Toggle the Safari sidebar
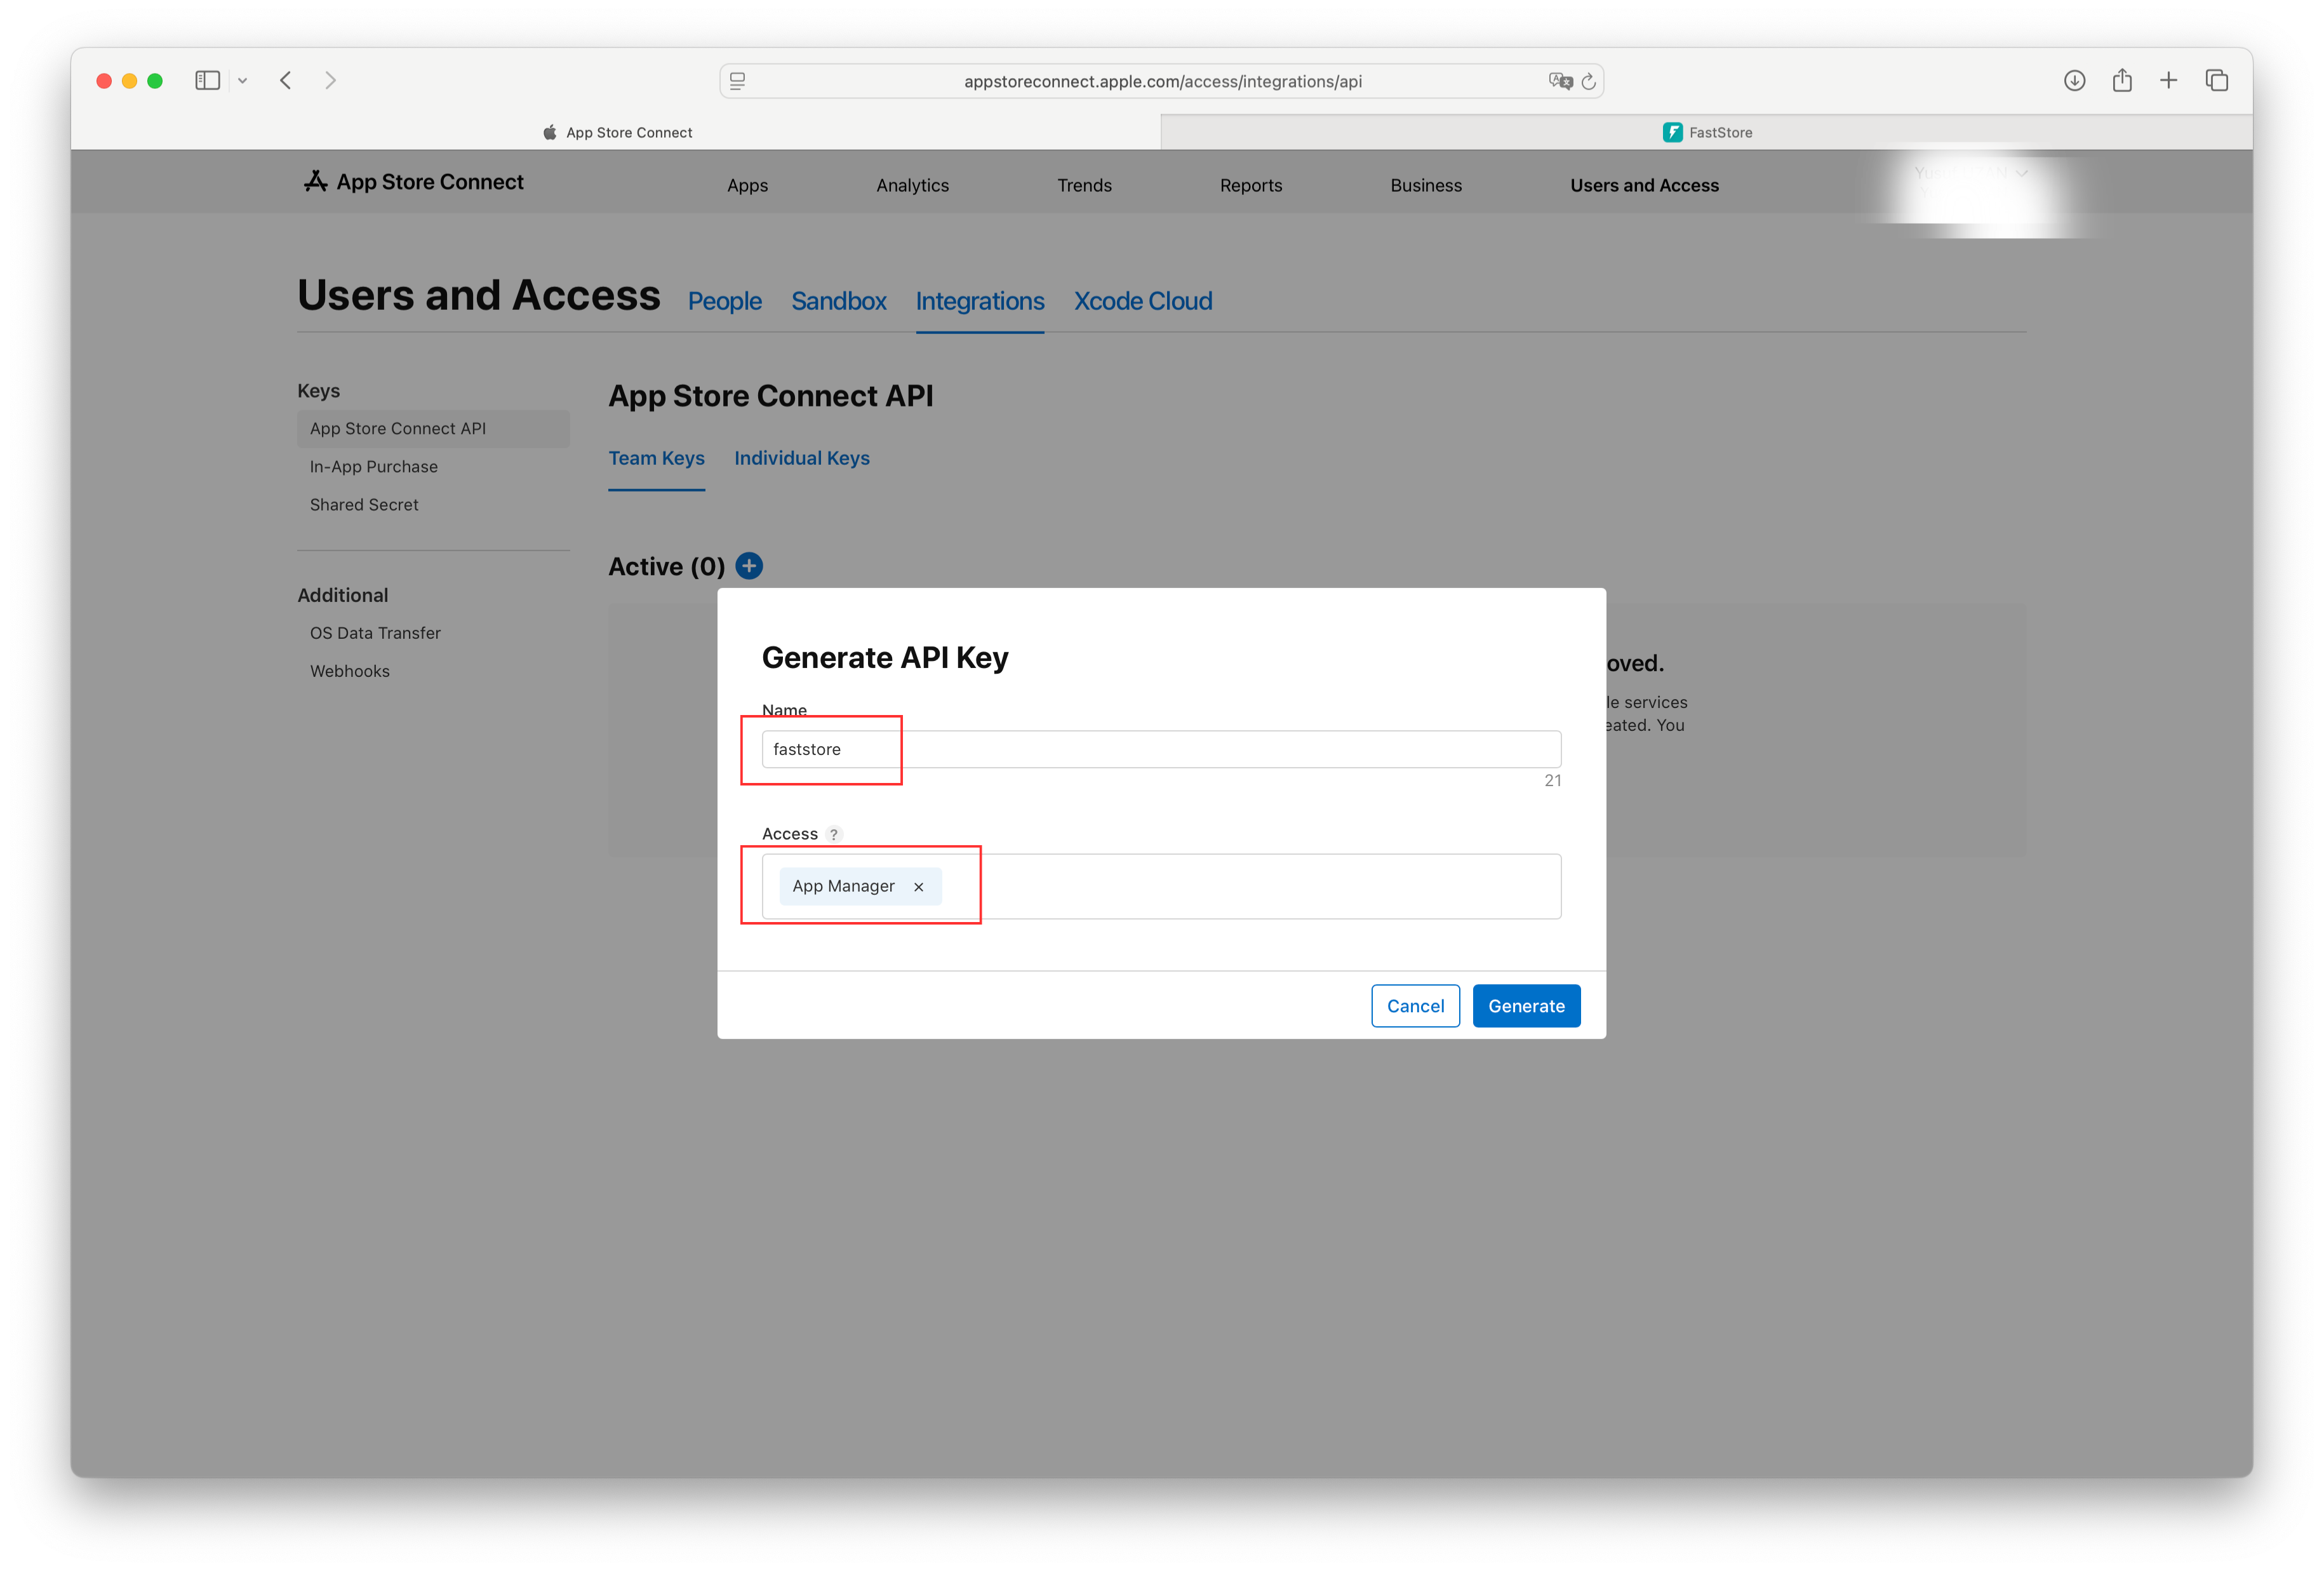Viewport: 2324px width, 1571px height. click(207, 80)
